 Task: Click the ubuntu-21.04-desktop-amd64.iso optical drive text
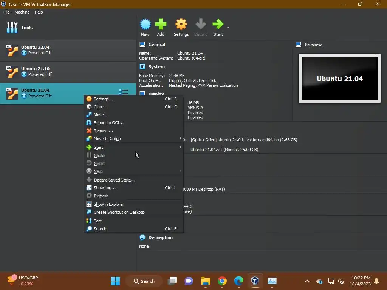point(244,140)
